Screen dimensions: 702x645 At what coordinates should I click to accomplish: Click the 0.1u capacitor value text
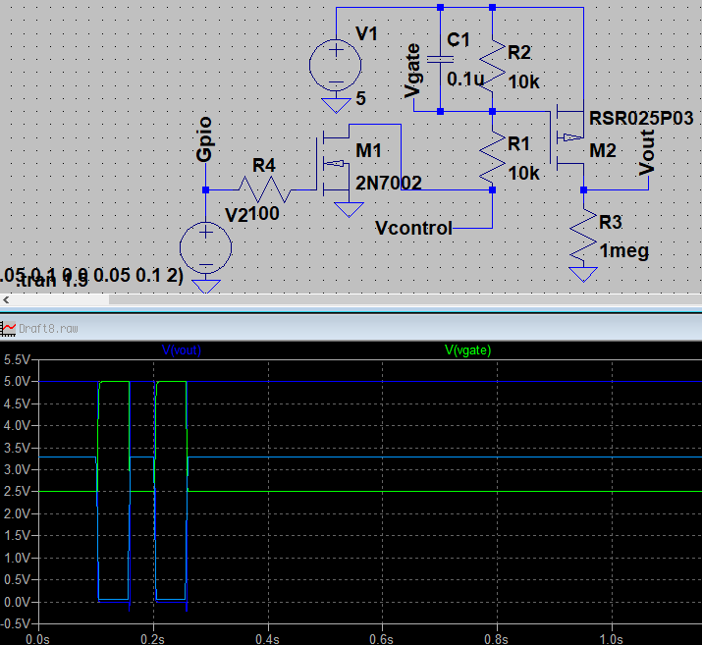(x=465, y=79)
